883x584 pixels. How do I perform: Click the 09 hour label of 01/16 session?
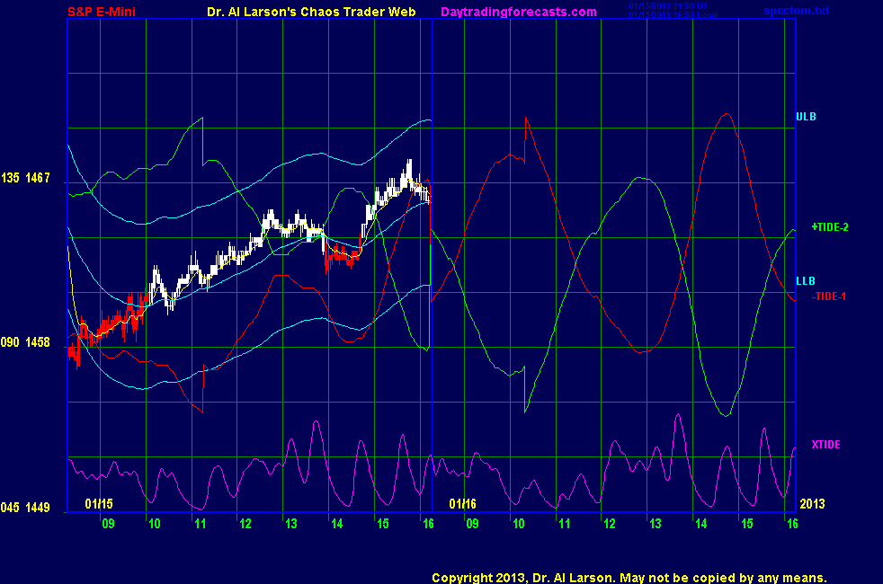(472, 524)
